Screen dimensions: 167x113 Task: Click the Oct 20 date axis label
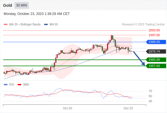(x=67, y=108)
